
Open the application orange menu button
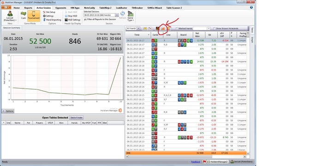[6, 8]
